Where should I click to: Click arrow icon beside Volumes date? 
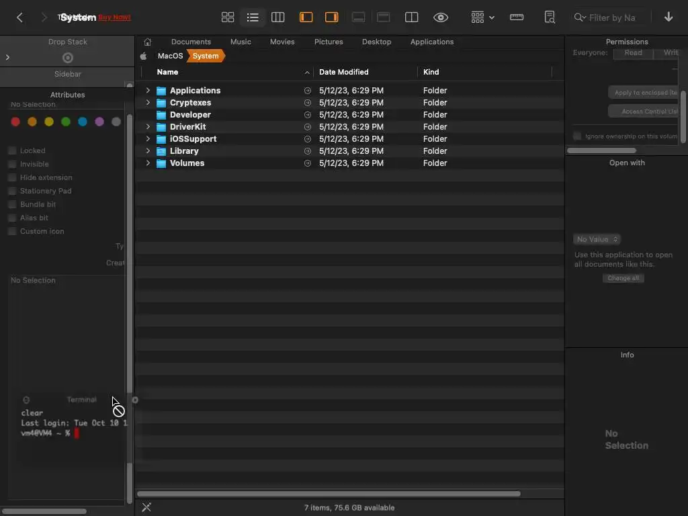pos(308,163)
